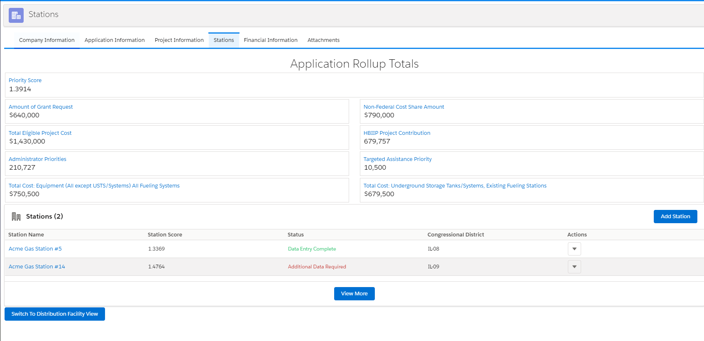Viewport: 704px width, 341px height.
Task: Go to Project Information tab
Action: (179, 40)
